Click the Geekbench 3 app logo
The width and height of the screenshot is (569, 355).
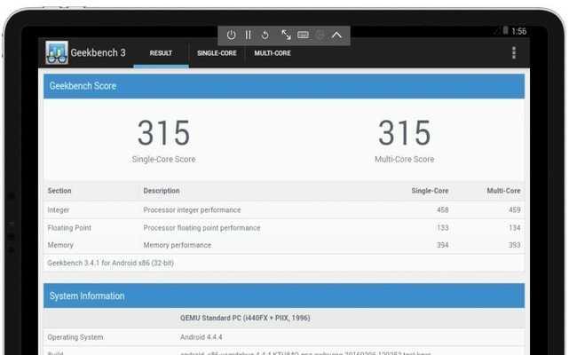pyautogui.click(x=57, y=52)
